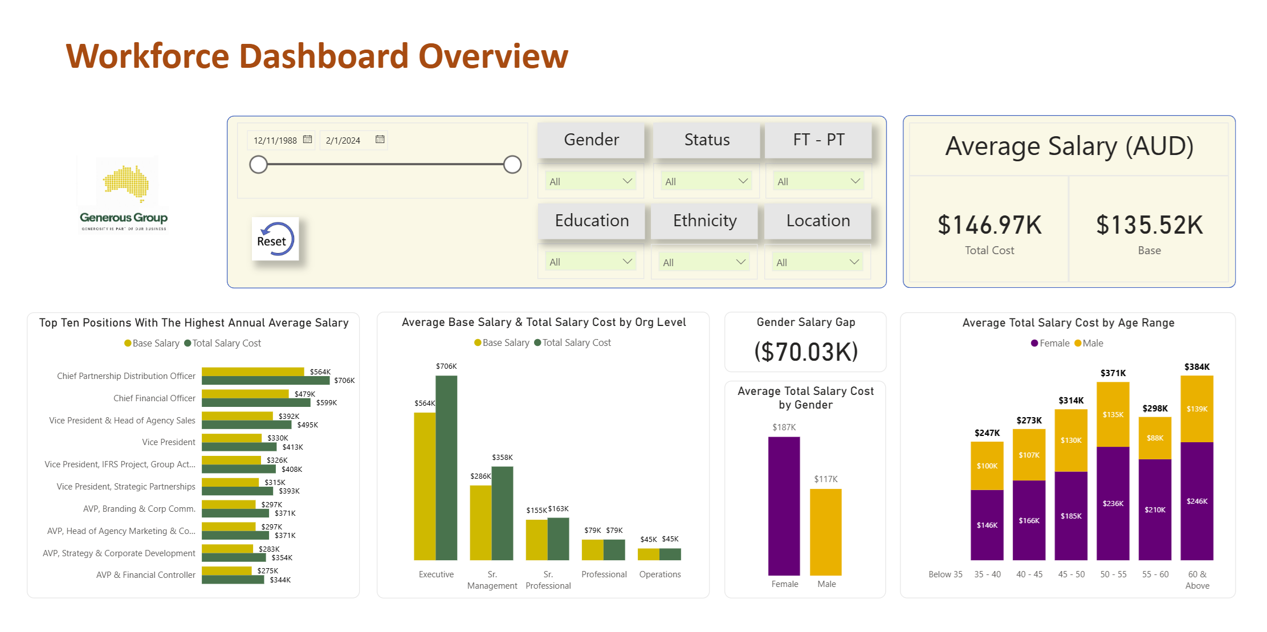1267x632 pixels.
Task: Click the AVP & Financial Controller label
Action: (x=146, y=575)
